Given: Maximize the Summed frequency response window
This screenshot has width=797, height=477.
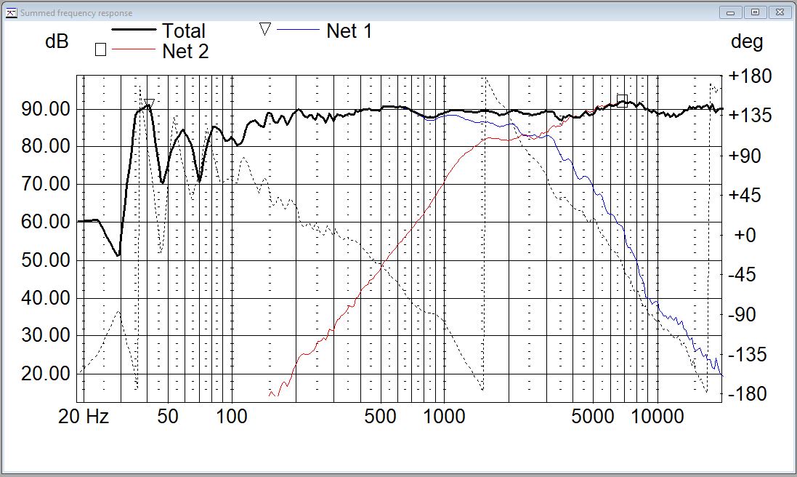Looking at the screenshot, I should click(x=756, y=12).
